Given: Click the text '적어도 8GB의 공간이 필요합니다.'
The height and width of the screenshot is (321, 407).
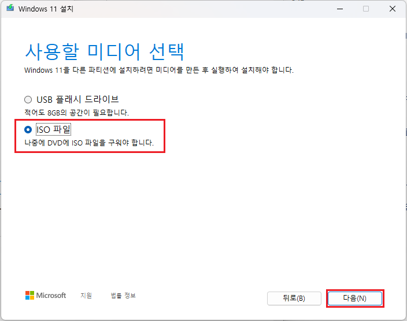Looking at the screenshot, I should click(76, 113).
